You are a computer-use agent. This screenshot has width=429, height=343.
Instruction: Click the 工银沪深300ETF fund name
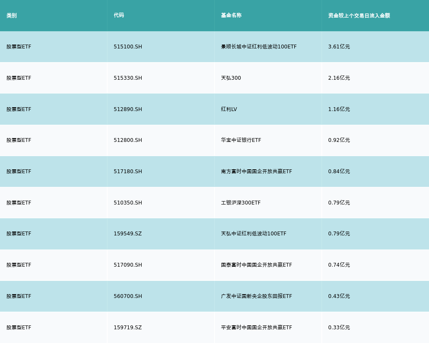pyautogui.click(x=241, y=203)
